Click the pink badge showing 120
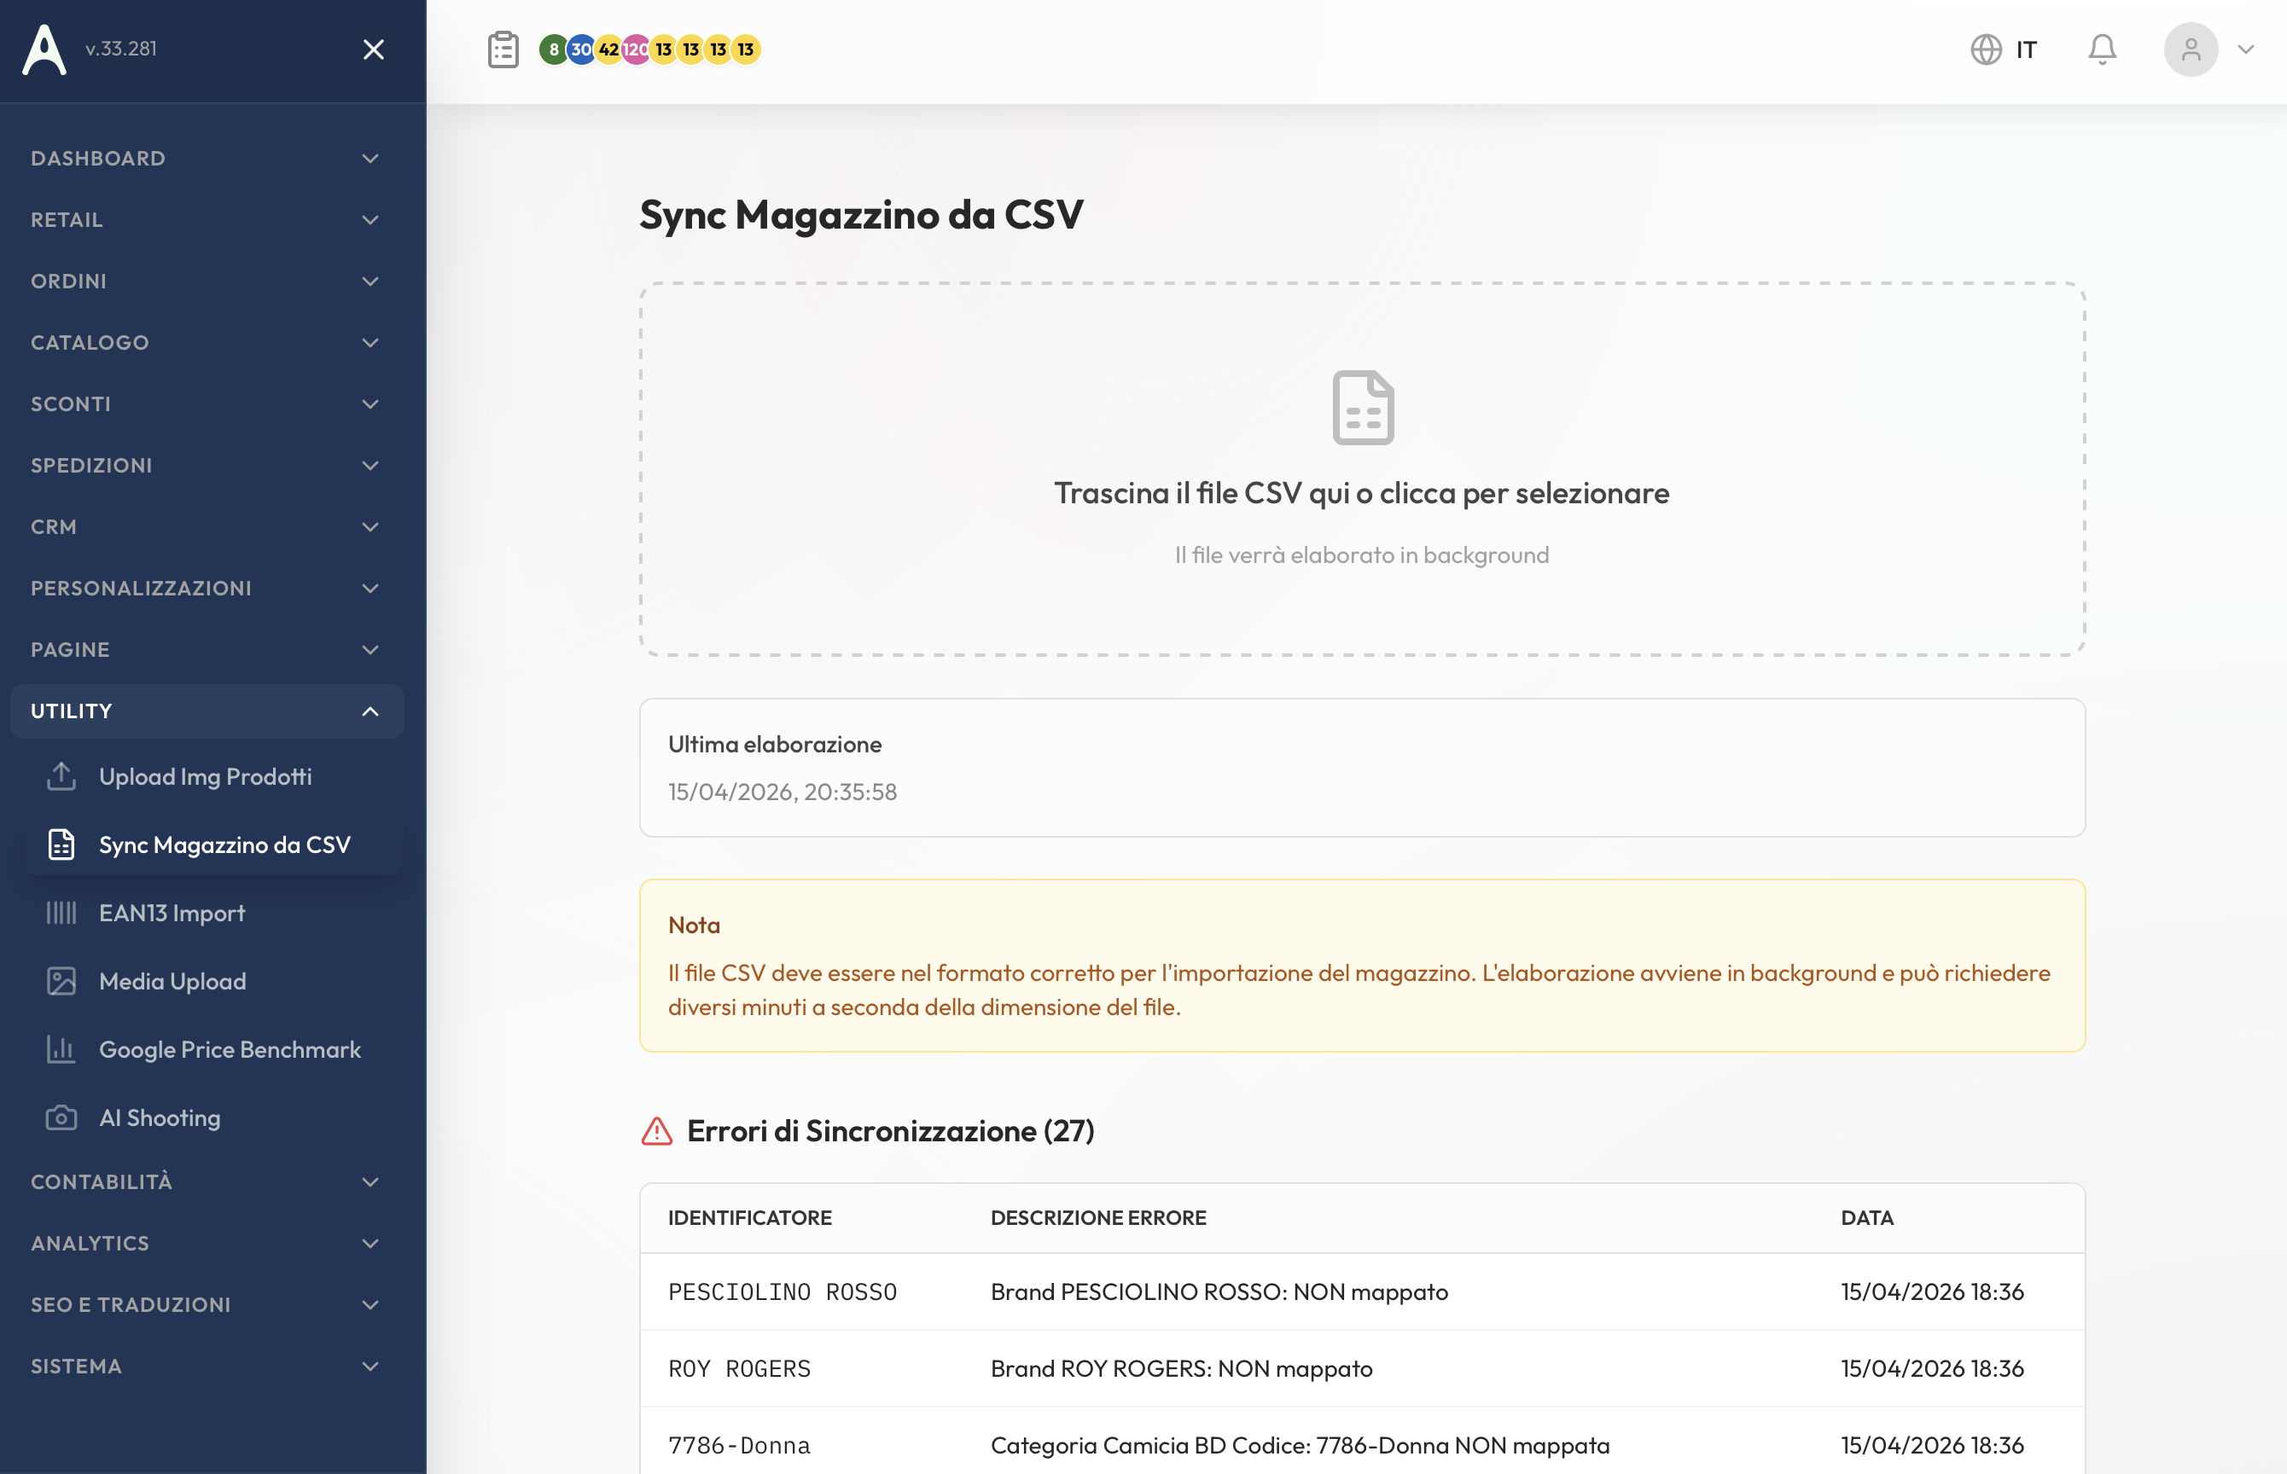Viewport: 2287px width, 1474px height. tap(636, 49)
